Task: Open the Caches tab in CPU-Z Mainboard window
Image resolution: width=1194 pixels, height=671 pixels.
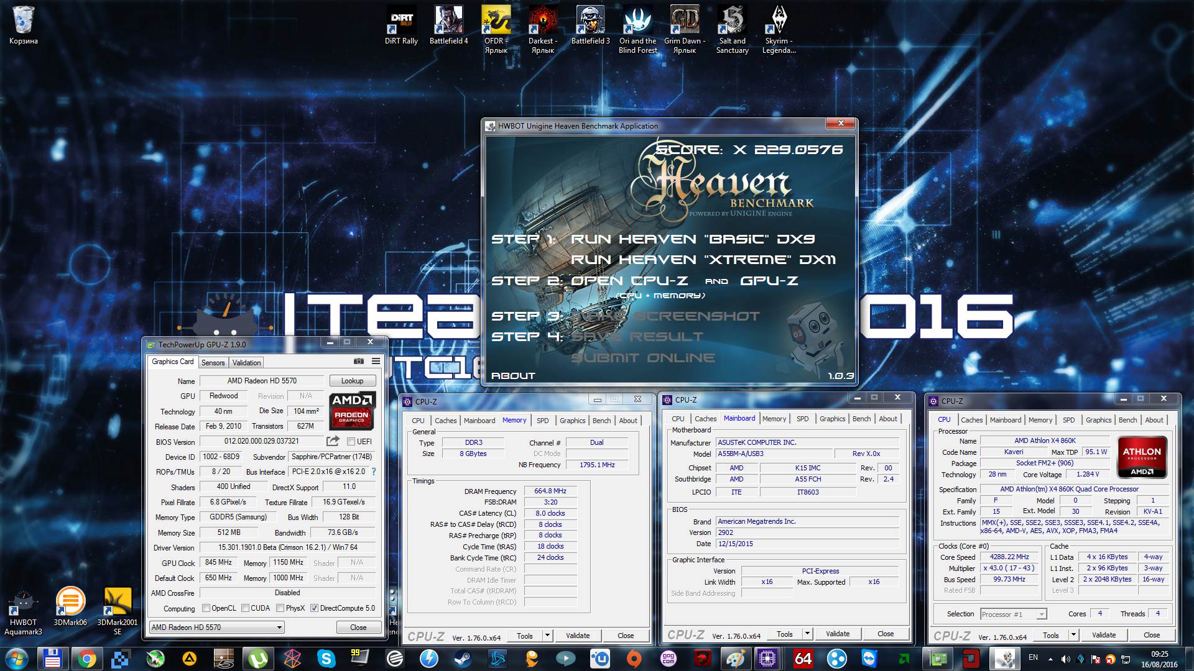Action: click(705, 419)
